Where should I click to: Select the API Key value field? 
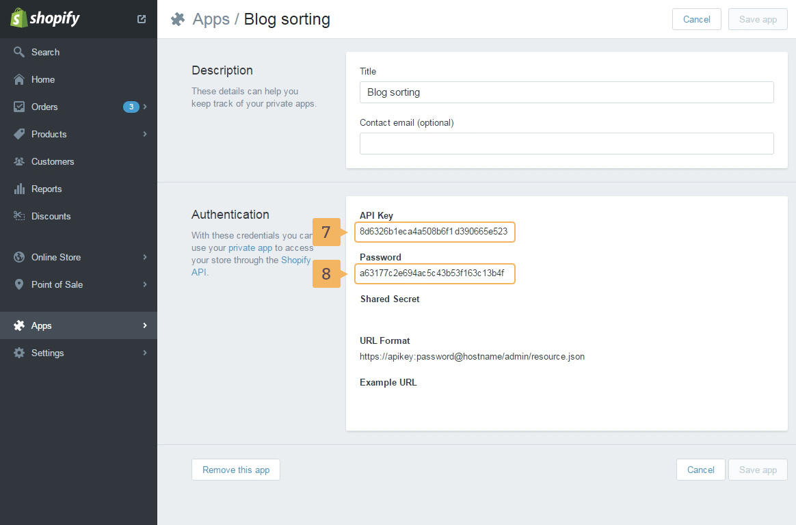[434, 232]
